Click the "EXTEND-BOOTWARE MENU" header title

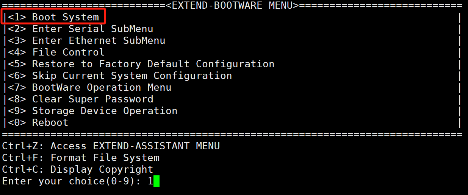tap(232, 5)
